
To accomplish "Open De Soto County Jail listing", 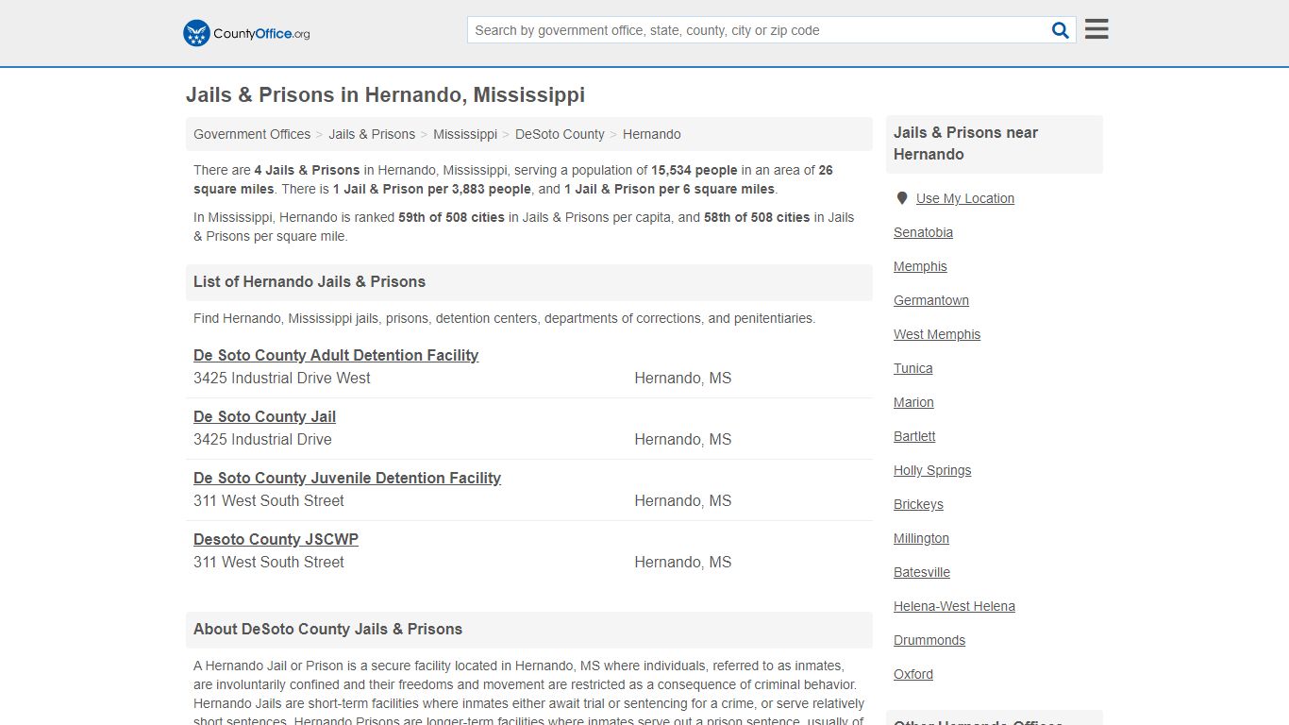I will pyautogui.click(x=264, y=416).
